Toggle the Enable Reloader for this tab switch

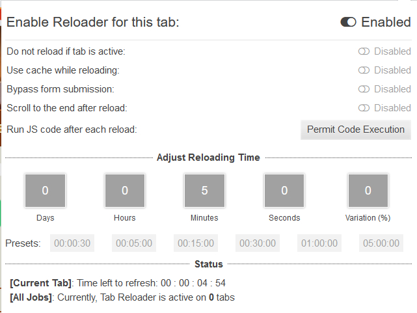(348, 22)
